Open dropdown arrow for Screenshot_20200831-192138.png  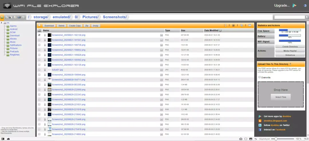point(162,35)
